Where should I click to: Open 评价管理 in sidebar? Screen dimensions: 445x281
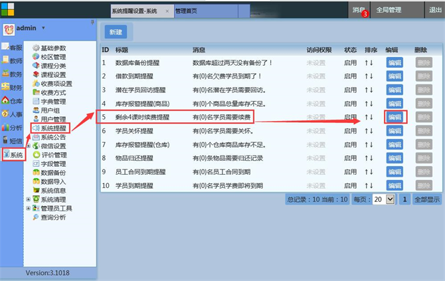tap(50, 155)
